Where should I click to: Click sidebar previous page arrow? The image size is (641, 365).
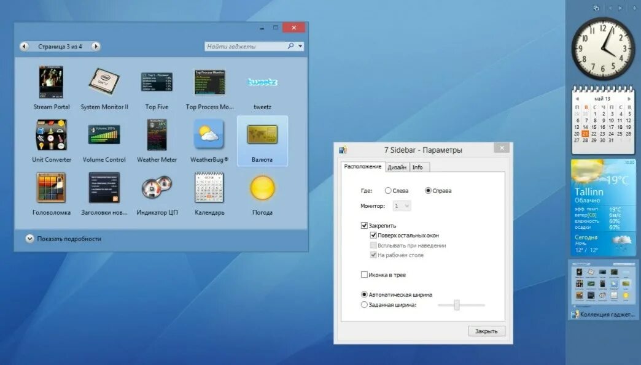coord(611,8)
